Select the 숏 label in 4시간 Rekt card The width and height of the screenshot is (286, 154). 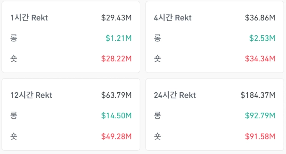pyautogui.click(x=157, y=58)
